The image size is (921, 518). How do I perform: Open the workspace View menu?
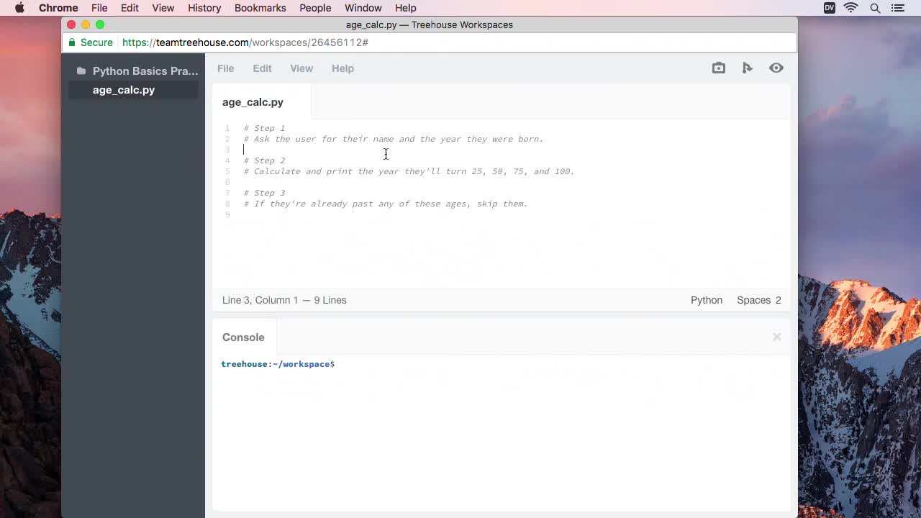[x=301, y=68]
